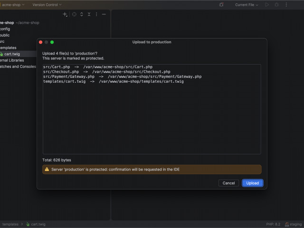This screenshot has height=228, width=304.
Task: Open the Current File run configuration dropdown
Action: (x=247, y=5)
